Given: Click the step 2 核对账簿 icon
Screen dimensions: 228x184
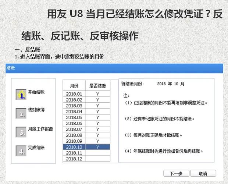Looking at the screenshot, I should [21, 113].
